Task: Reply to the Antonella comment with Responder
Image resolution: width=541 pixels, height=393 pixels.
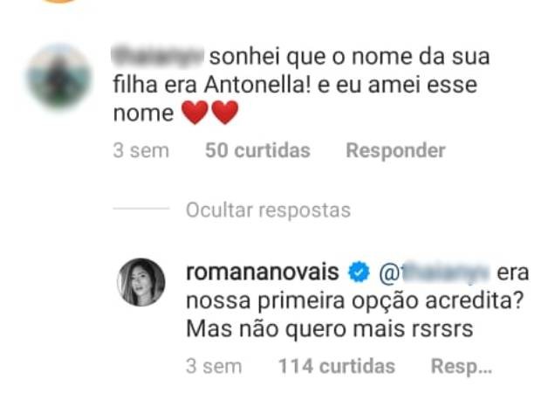Action: [395, 150]
